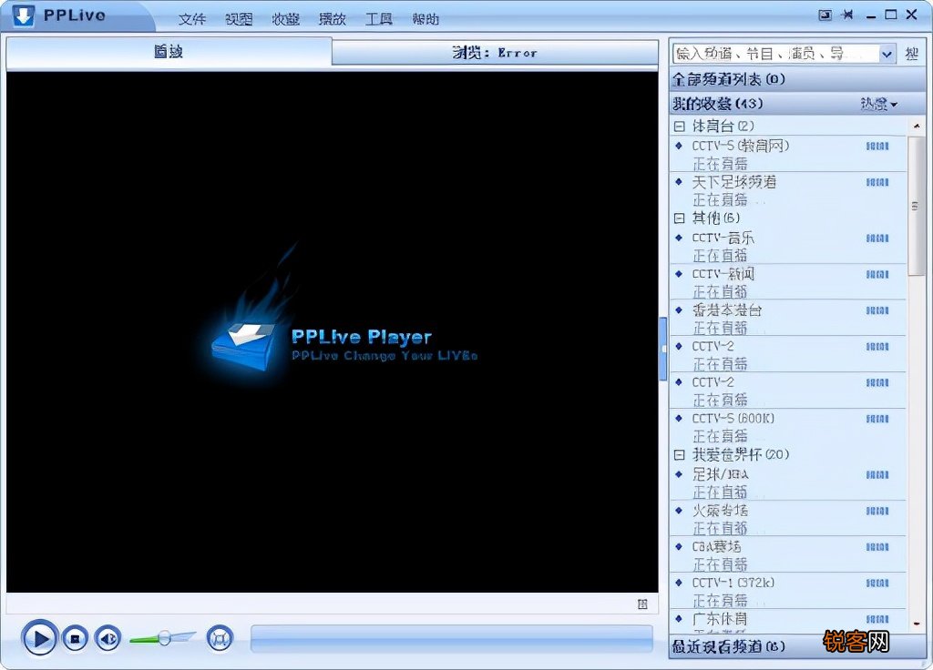Select the 香港本港台 channel
Screen dimensions: 933x670
pos(788,318)
